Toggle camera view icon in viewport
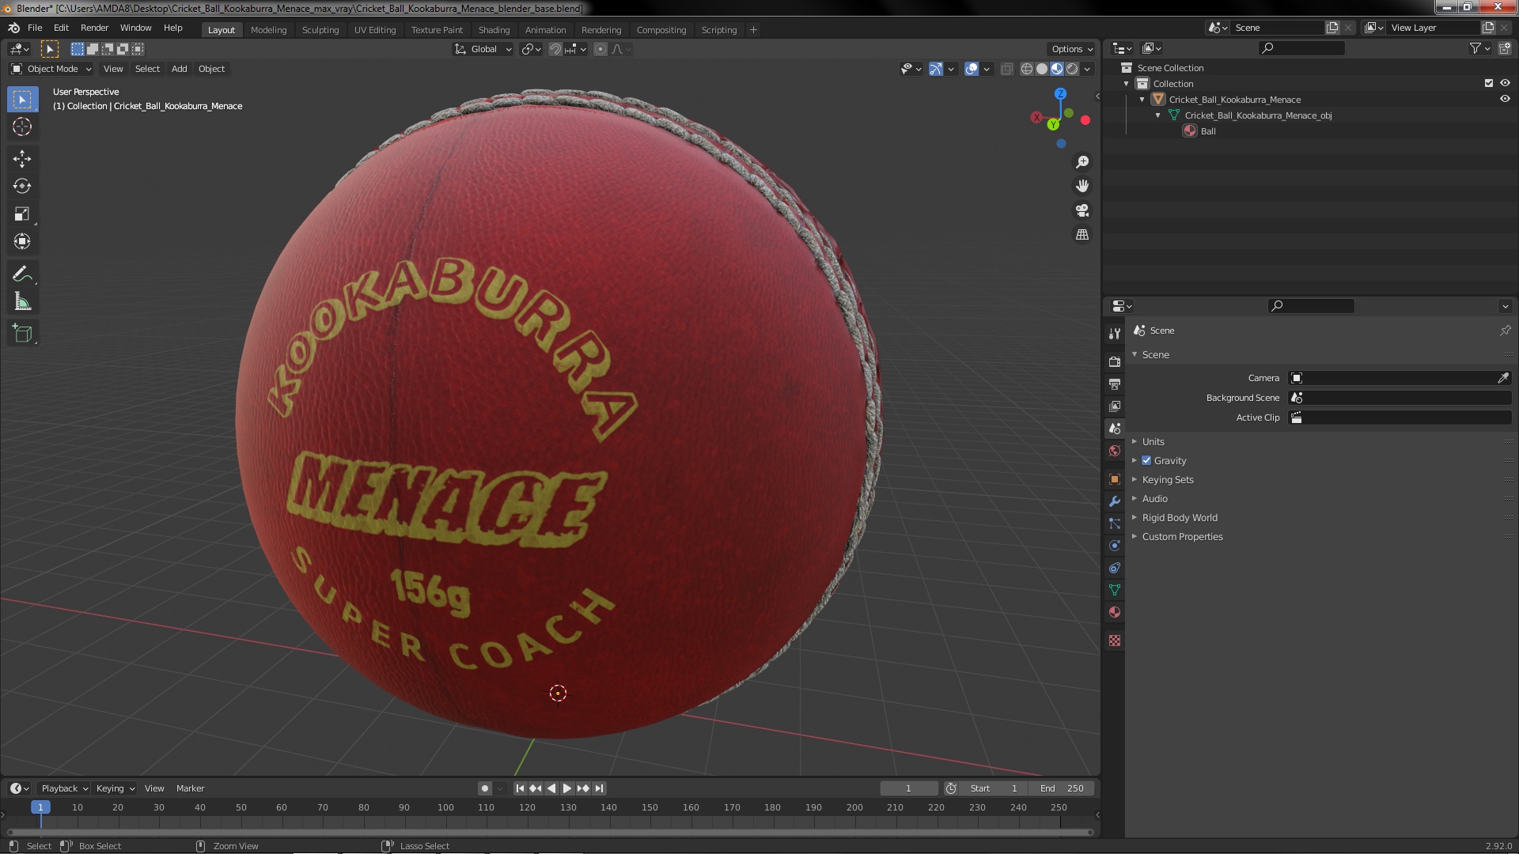The height and width of the screenshot is (854, 1519). point(1082,210)
